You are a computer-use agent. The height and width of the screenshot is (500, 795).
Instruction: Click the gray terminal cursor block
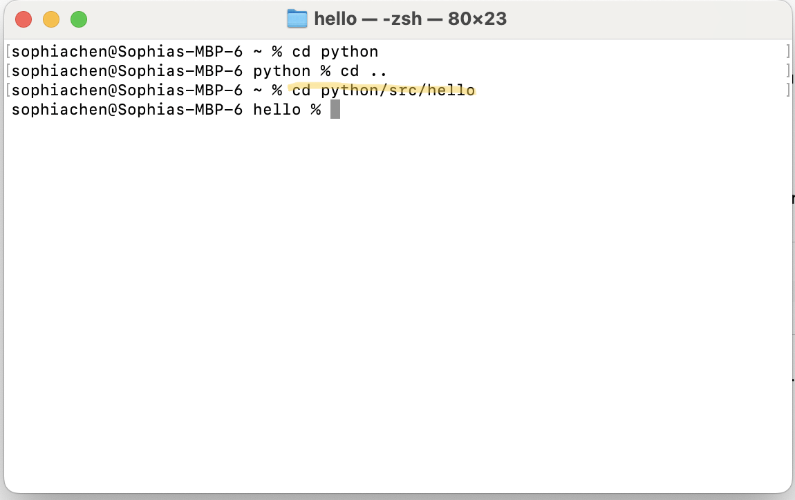pyautogui.click(x=335, y=109)
